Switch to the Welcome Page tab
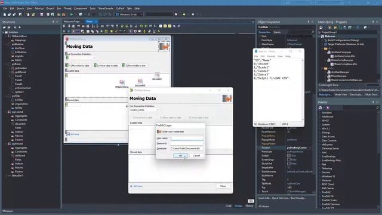 tap(72, 21)
